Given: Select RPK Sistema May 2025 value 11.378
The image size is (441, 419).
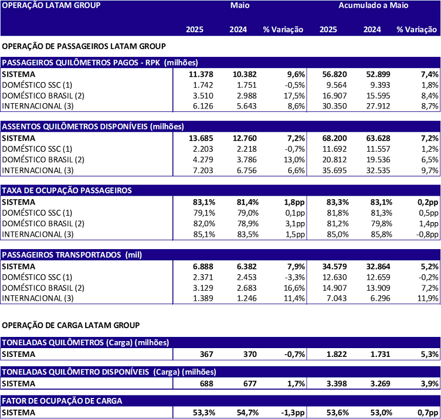Looking at the screenshot, I should point(201,74).
